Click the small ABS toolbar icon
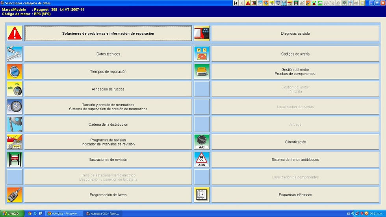 (x=350, y=3)
